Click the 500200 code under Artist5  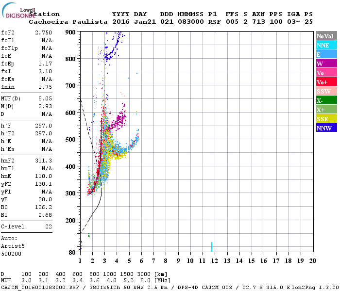(x=11, y=254)
